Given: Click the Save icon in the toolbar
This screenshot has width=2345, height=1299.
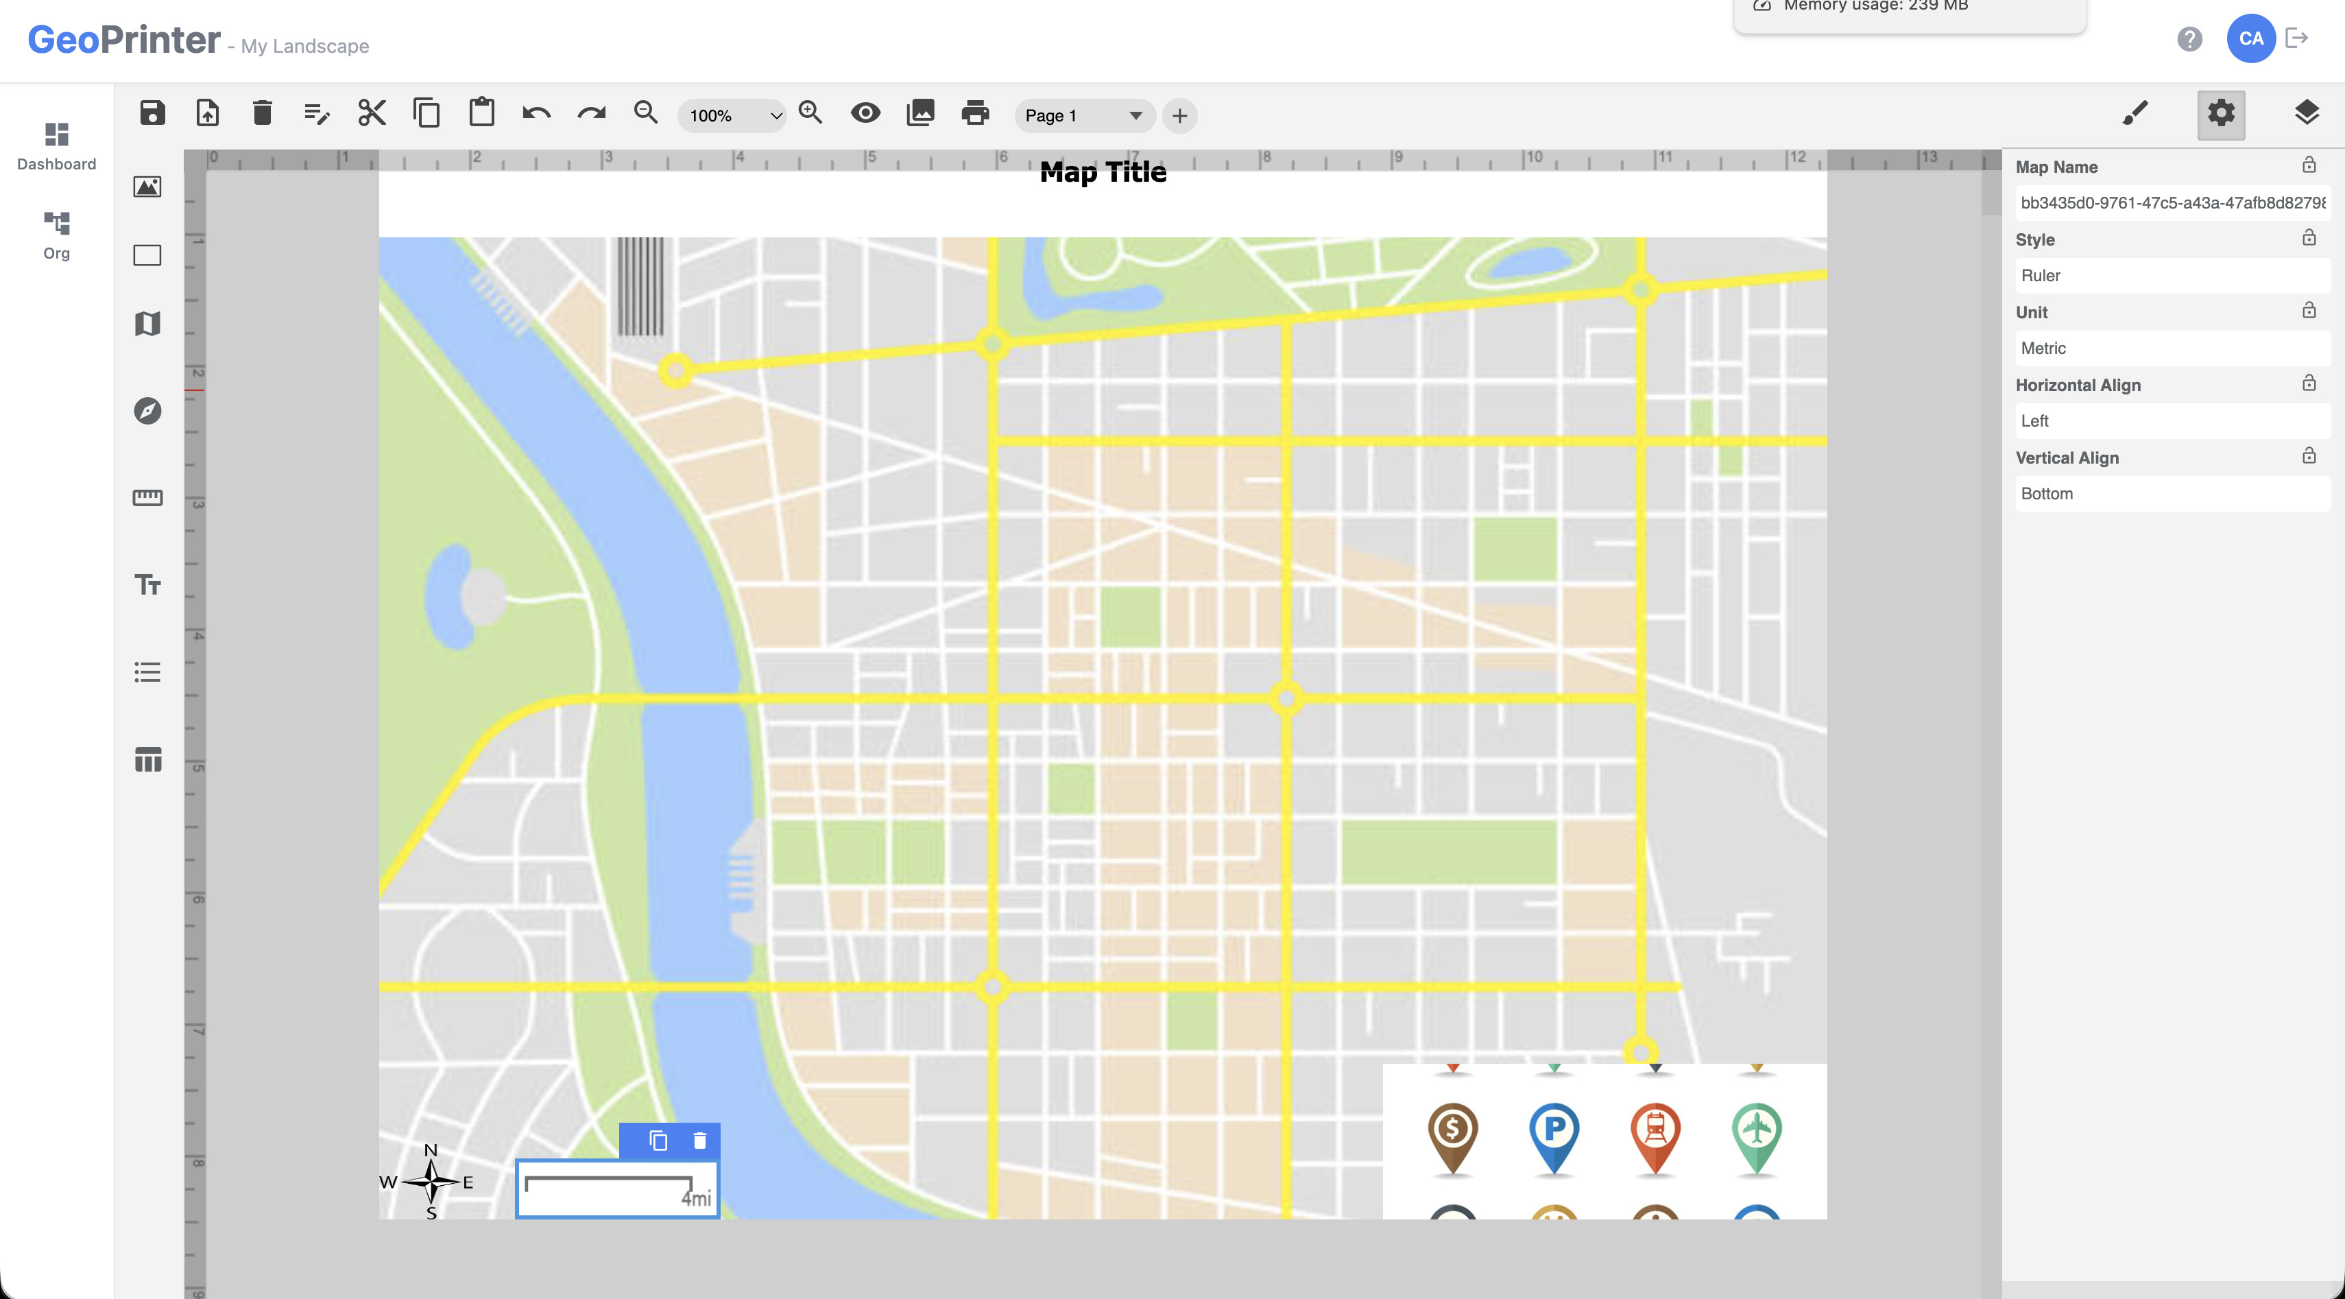Looking at the screenshot, I should pyautogui.click(x=152, y=113).
